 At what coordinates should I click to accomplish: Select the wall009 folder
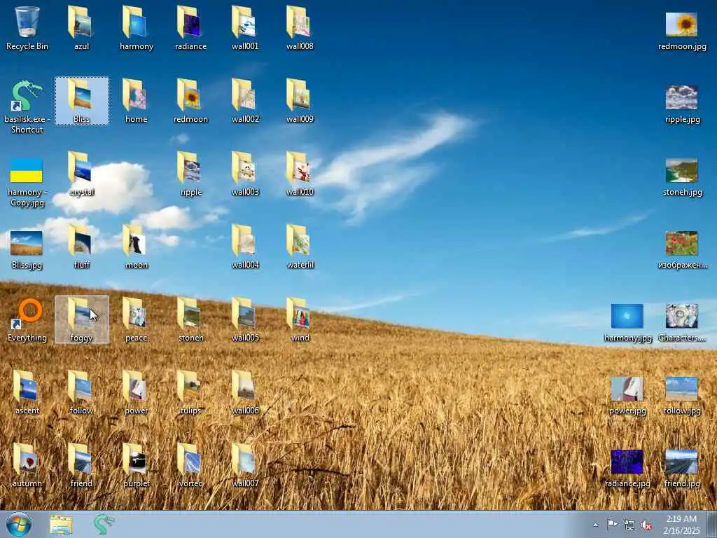point(300,101)
